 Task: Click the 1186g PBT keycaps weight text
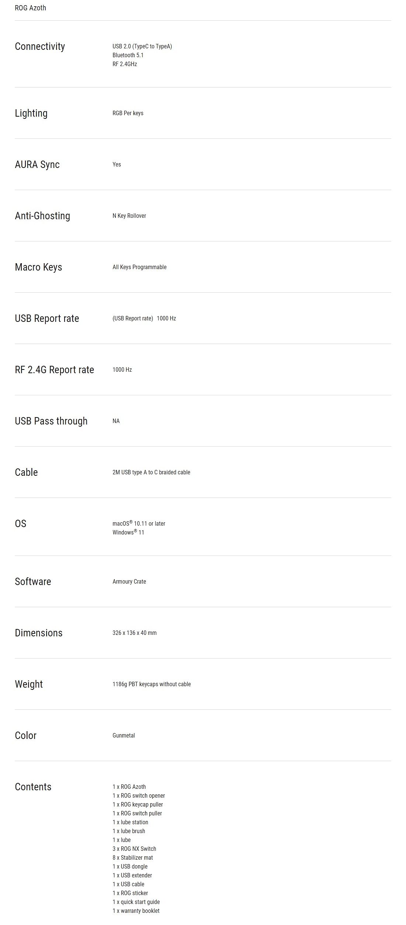tap(152, 684)
